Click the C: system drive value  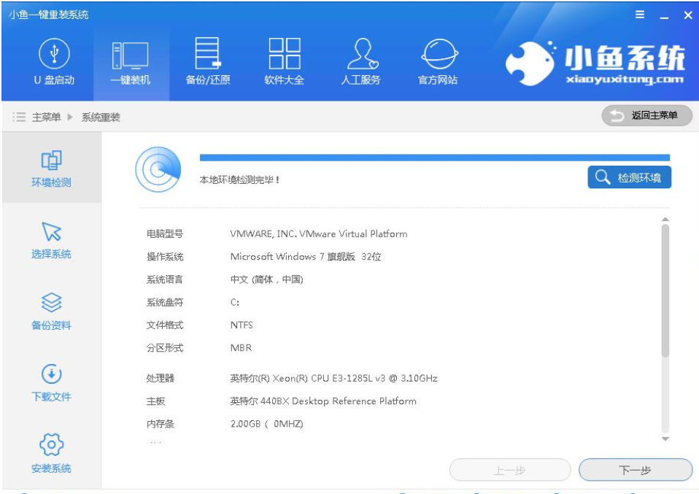[x=235, y=302]
